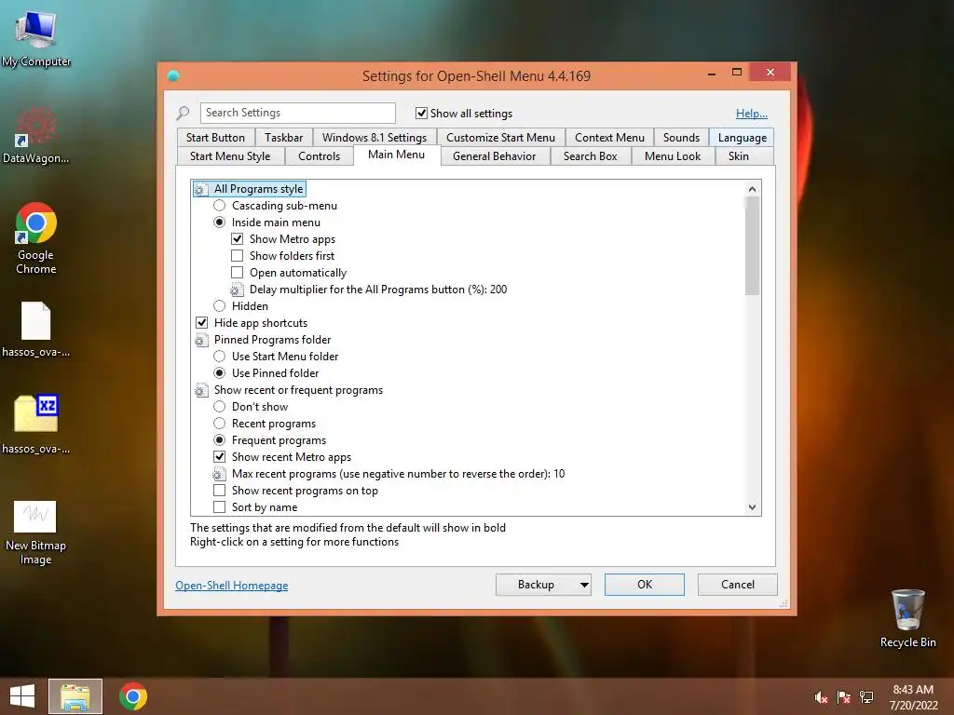Toggle Show recent Metro apps

[x=220, y=456]
